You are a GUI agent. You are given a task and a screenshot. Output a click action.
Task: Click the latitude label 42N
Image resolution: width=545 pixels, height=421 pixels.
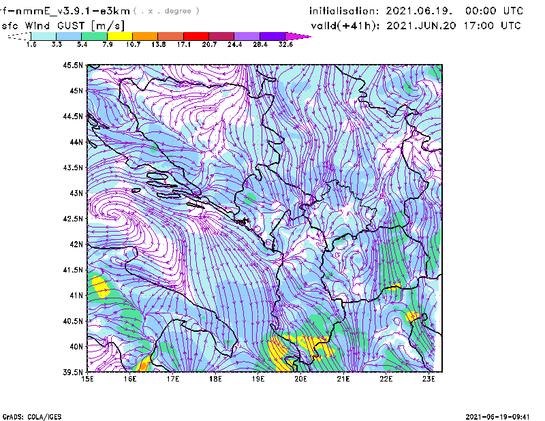[76, 244]
